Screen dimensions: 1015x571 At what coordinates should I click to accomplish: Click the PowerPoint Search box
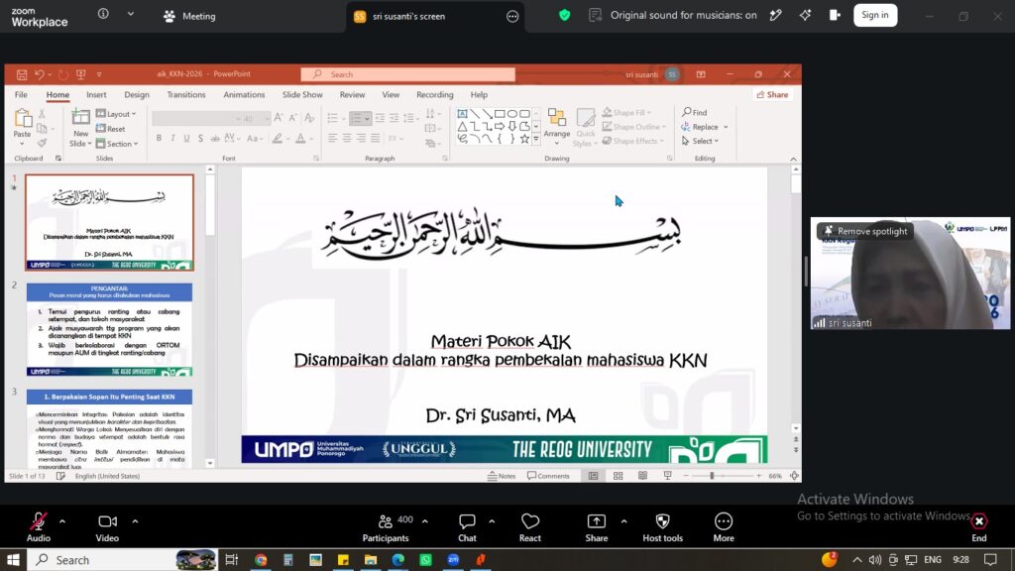click(x=407, y=74)
